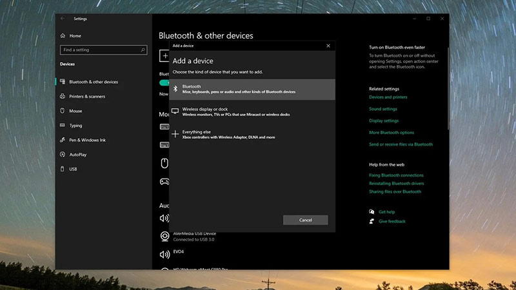Go back with the Settings back arrow
This screenshot has height=290, width=516.
[x=63, y=19]
